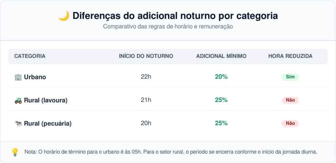The image size is (336, 163).
Task: Click the 20% value for Urbano
Action: (x=221, y=77)
